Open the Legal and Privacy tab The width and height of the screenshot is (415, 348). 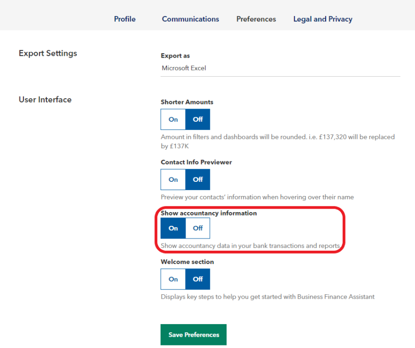(x=323, y=19)
